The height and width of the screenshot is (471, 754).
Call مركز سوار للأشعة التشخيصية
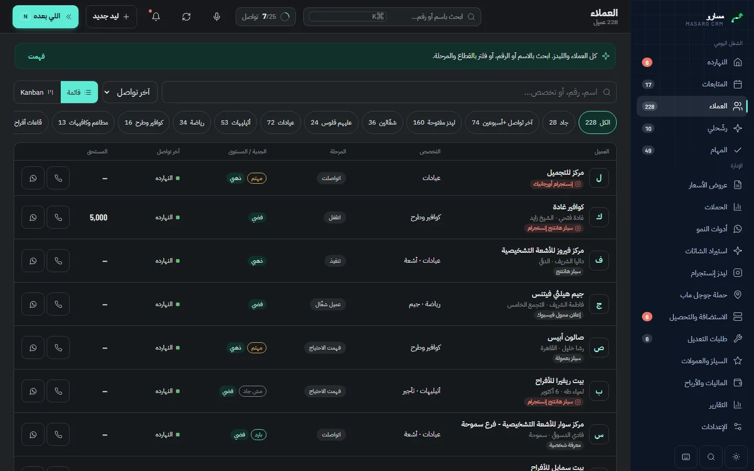tap(58, 435)
